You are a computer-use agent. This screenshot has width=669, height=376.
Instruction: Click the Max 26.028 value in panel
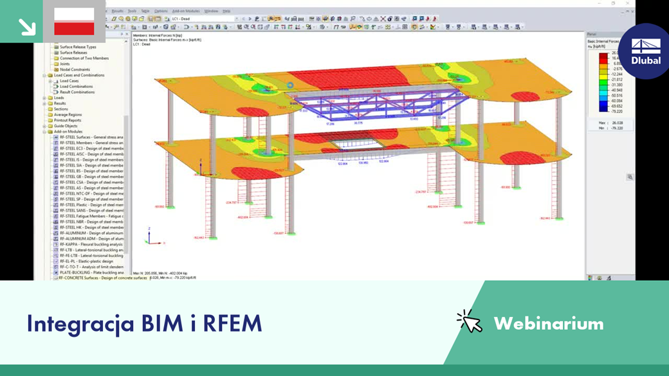click(618, 123)
